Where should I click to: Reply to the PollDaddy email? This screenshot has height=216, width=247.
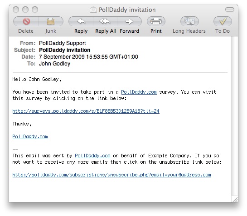tap(81, 21)
